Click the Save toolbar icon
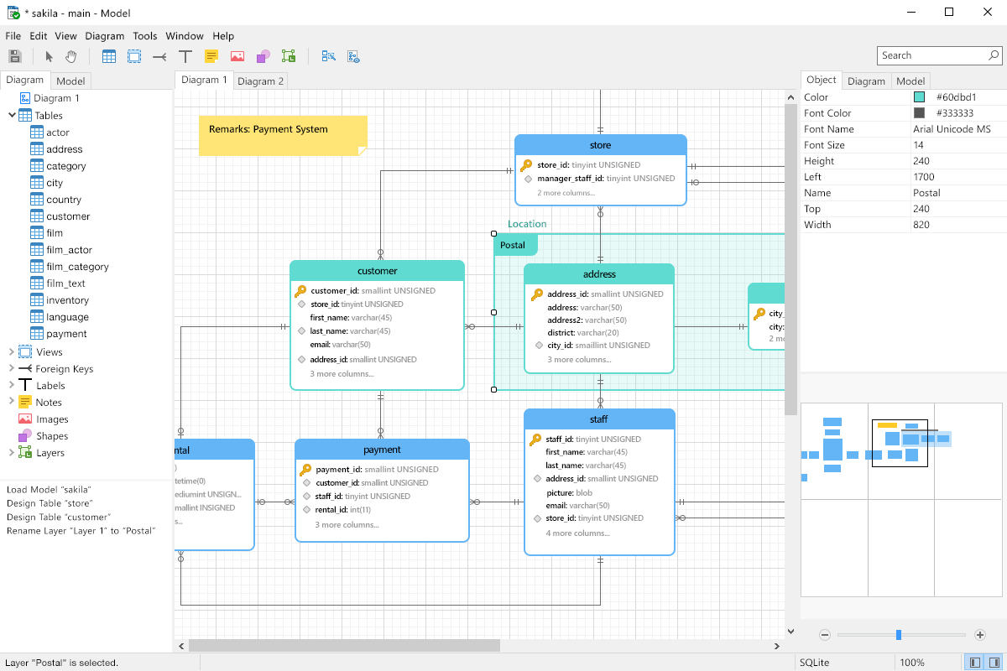This screenshot has width=1007, height=671. coord(14,56)
